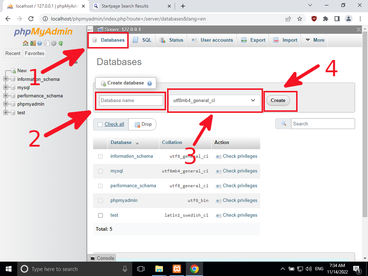Enable Check all for database list
The image size is (368, 276).
click(100, 124)
